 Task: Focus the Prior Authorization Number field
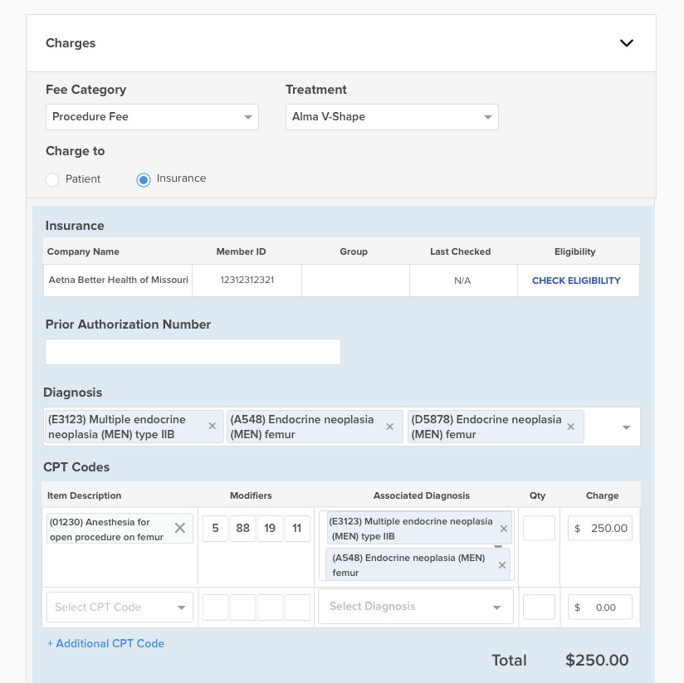(193, 352)
